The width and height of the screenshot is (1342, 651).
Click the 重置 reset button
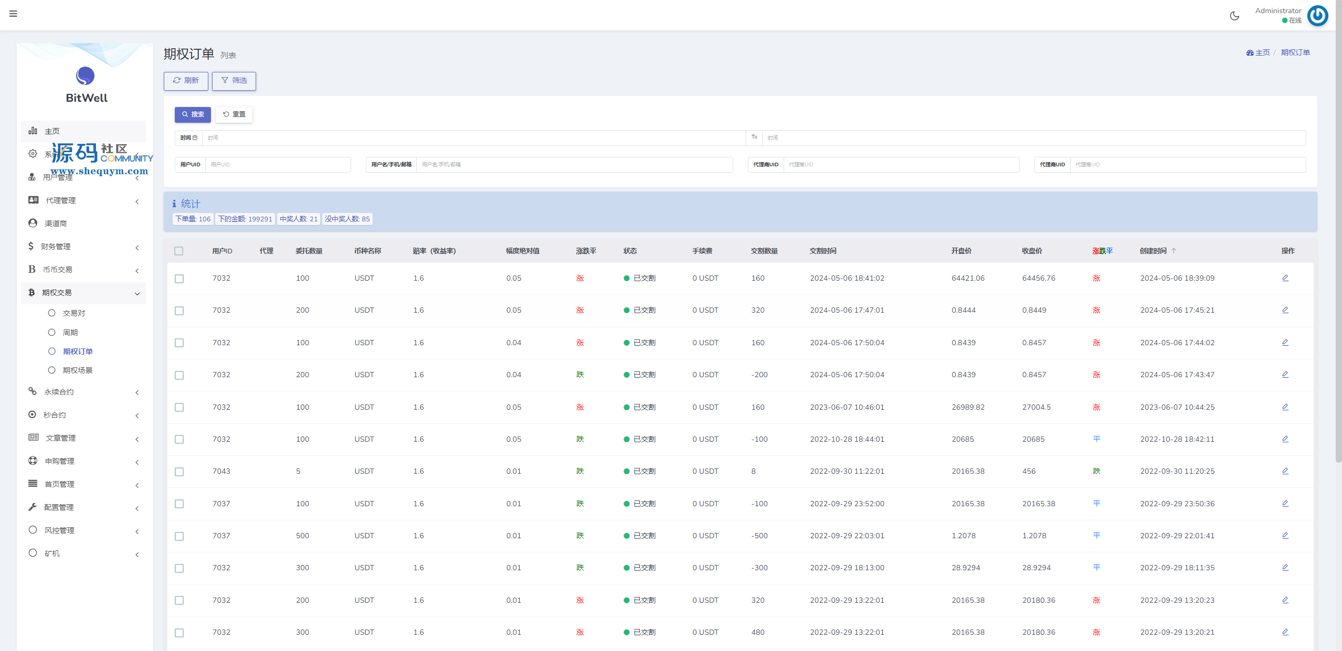pos(234,114)
